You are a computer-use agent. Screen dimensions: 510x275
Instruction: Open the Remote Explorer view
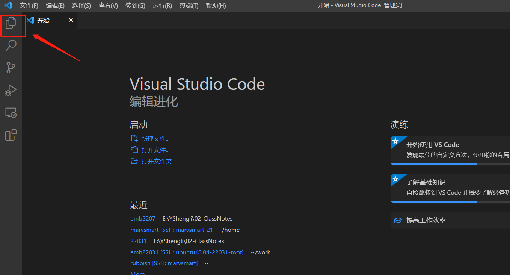click(11, 113)
